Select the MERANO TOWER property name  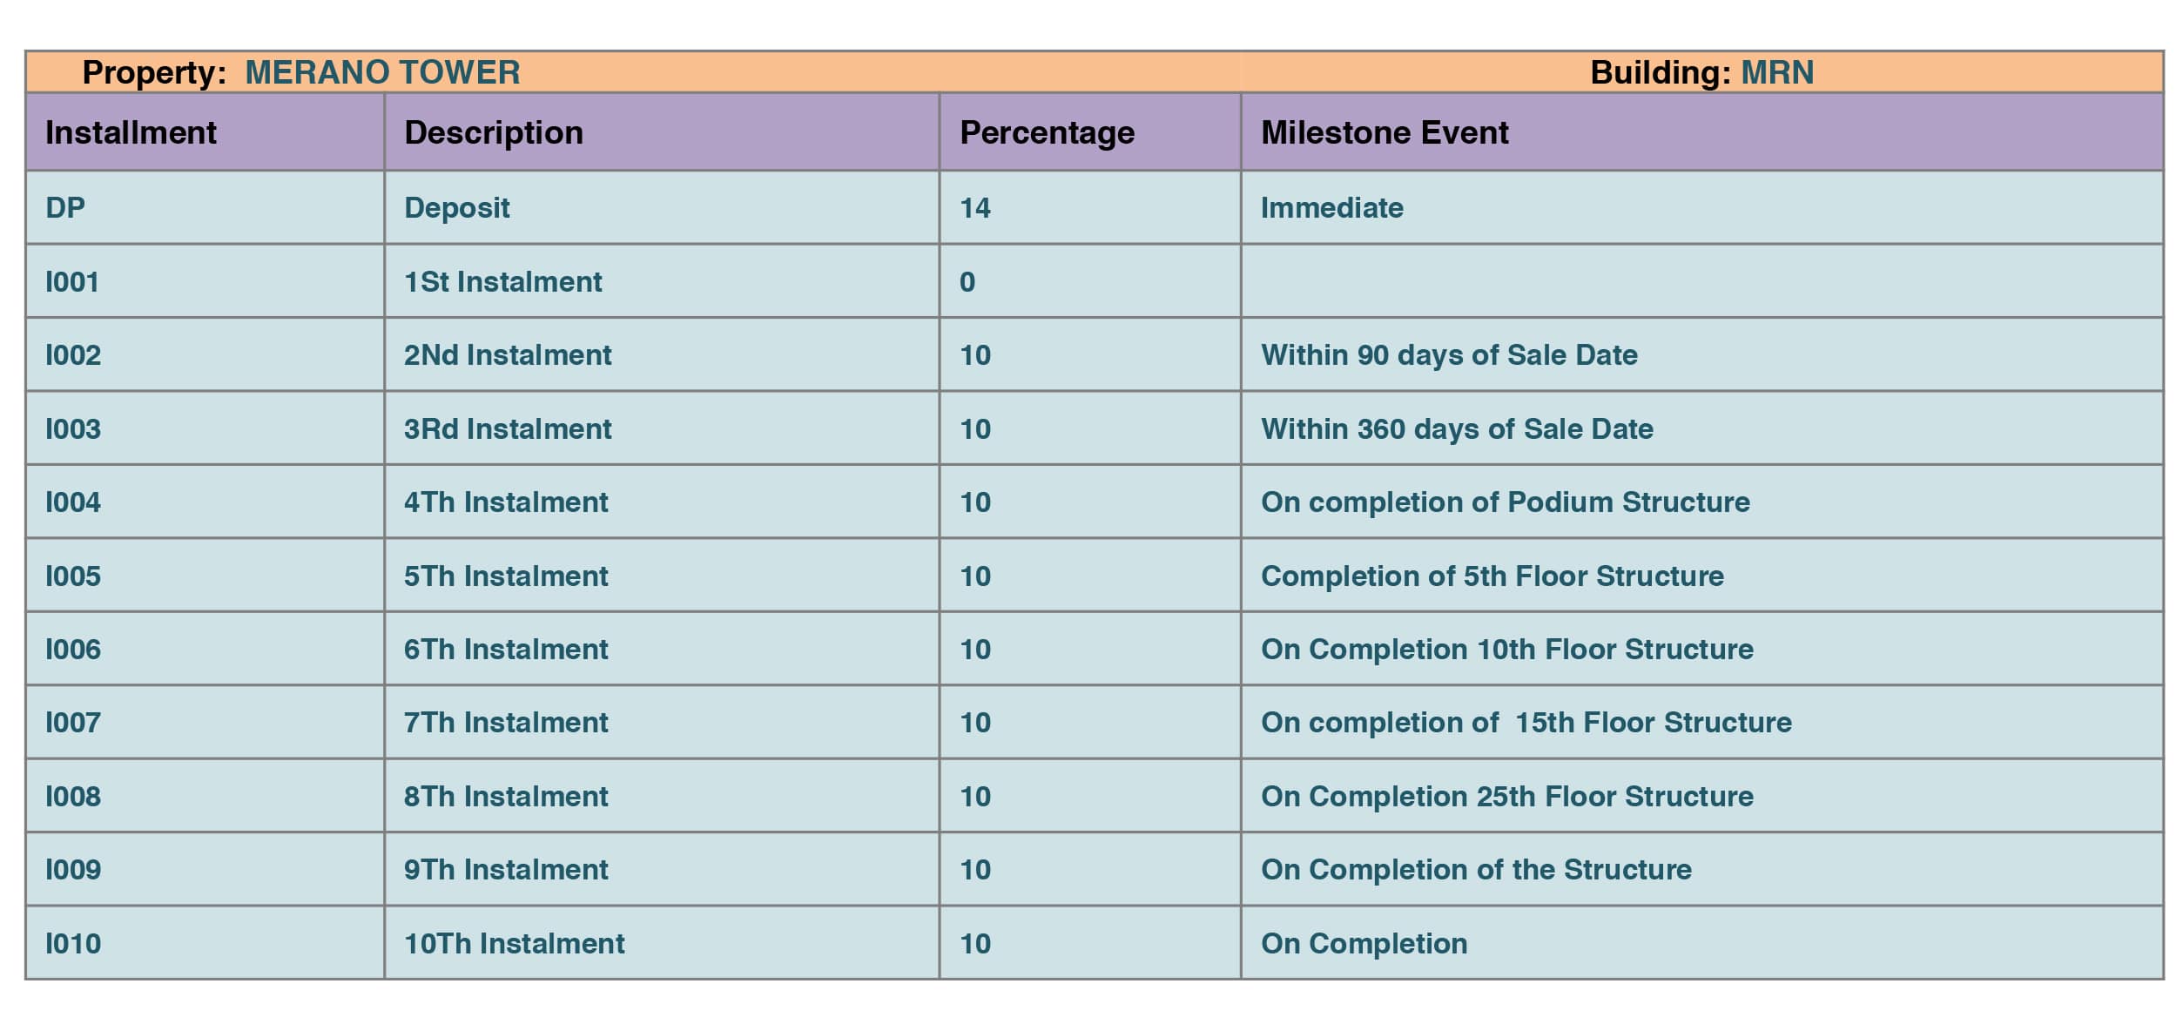pyautogui.click(x=382, y=72)
